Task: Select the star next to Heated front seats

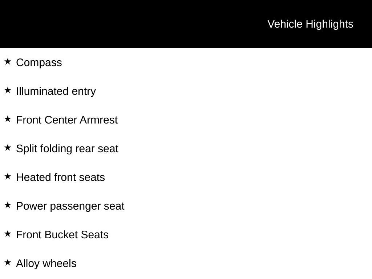Action: tap(8, 176)
